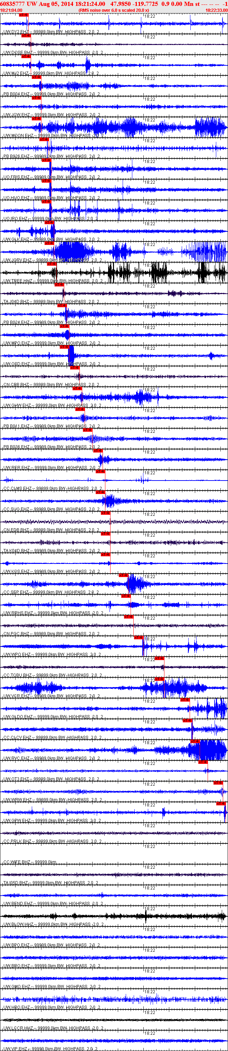Select the UW.KOS.EHZ station label

[x=16, y=572]
